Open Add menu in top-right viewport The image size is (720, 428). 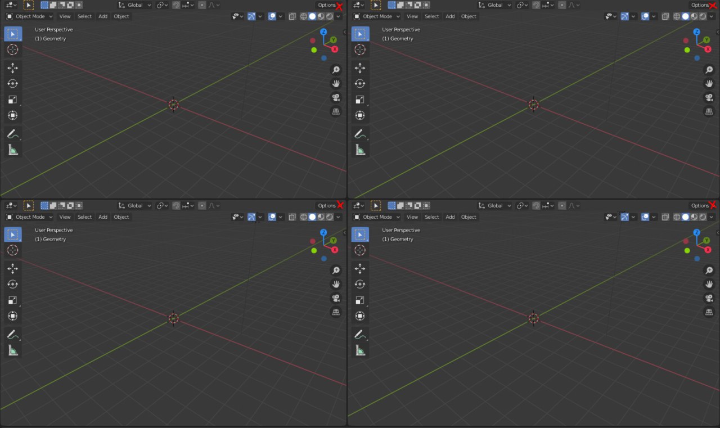pyautogui.click(x=450, y=16)
